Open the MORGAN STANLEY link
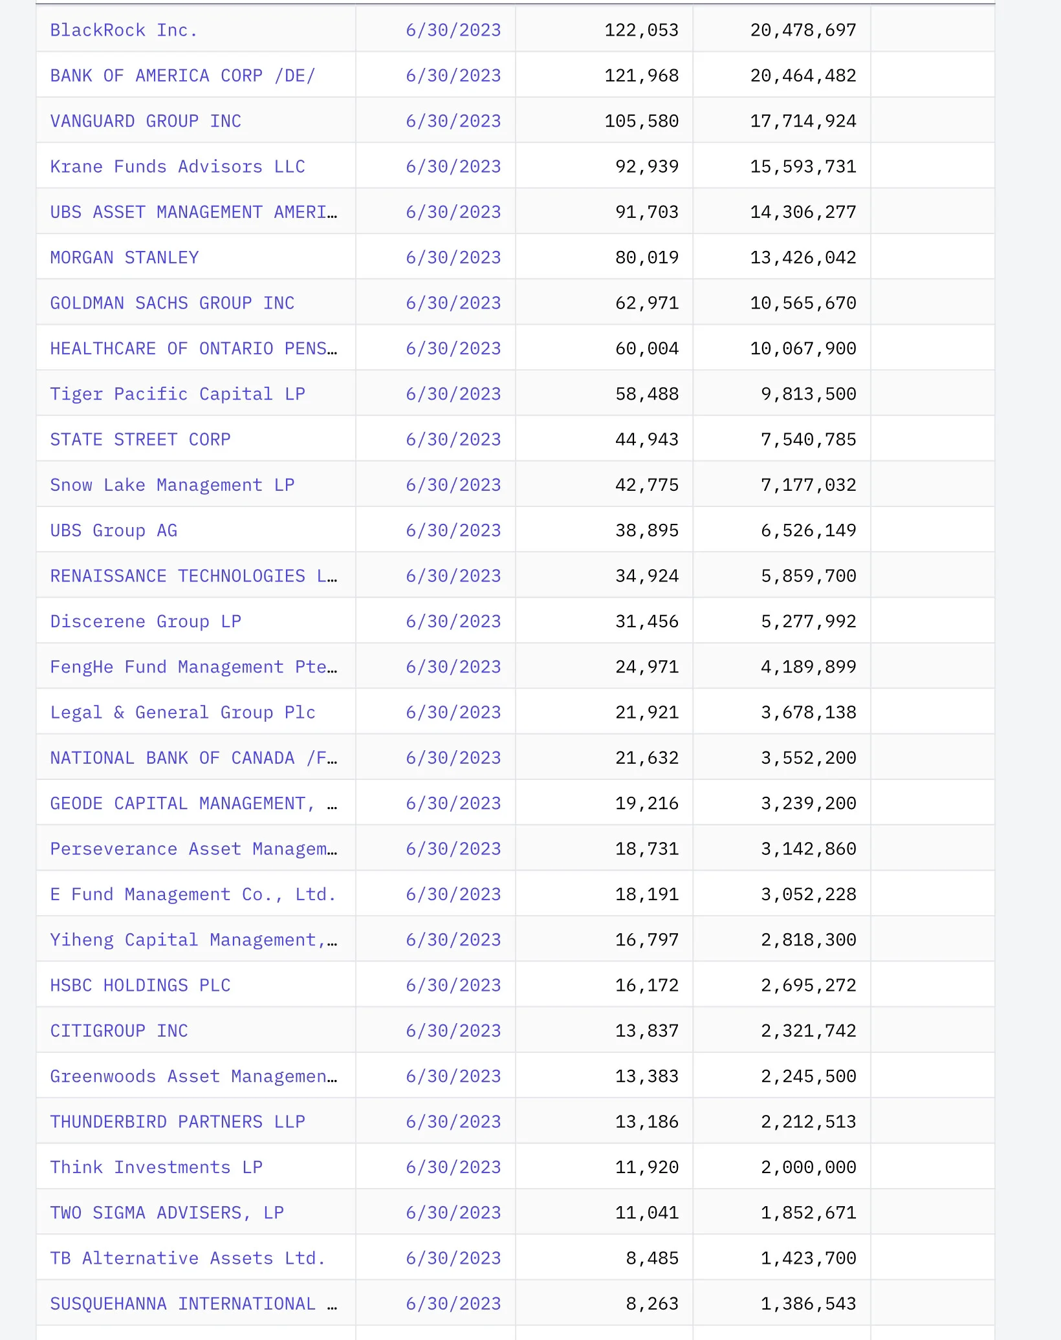 tap(124, 257)
